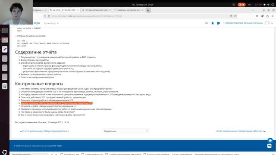
Task: Open the Pocket save icon in toolbar
Action: point(257,16)
